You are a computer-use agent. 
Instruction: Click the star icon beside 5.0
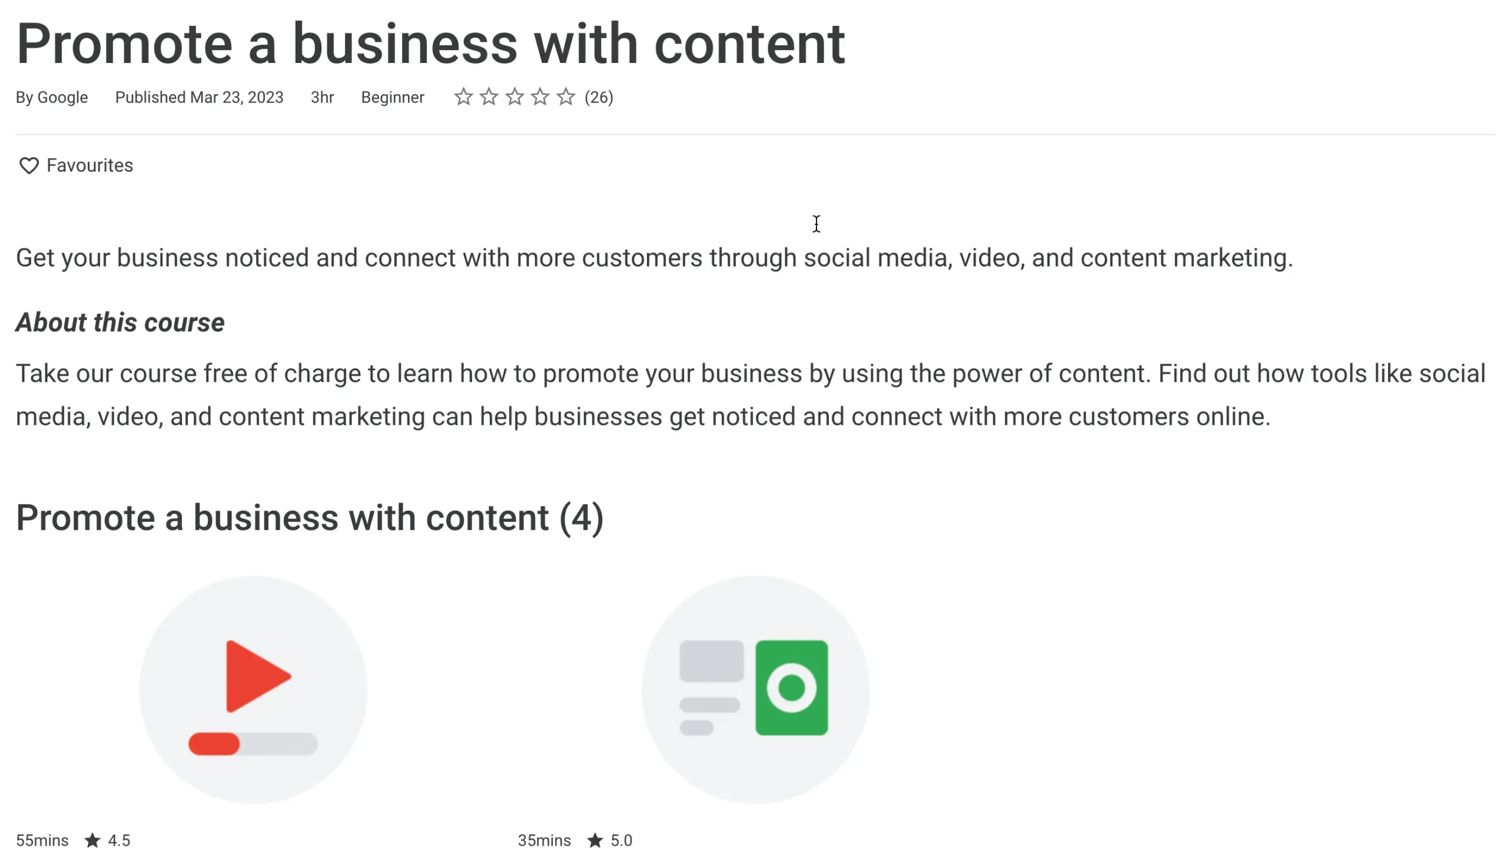pyautogui.click(x=595, y=840)
